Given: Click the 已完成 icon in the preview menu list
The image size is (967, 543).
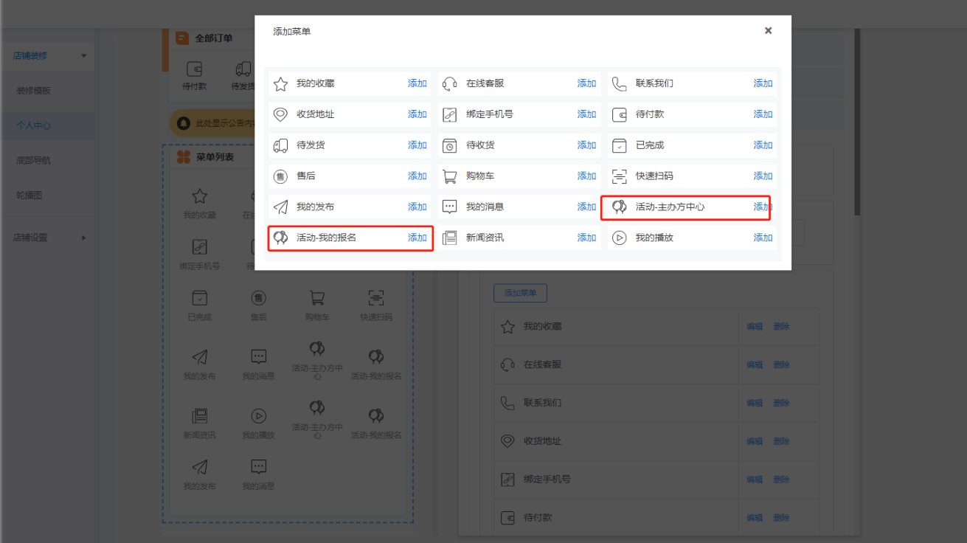Looking at the screenshot, I should (x=199, y=298).
